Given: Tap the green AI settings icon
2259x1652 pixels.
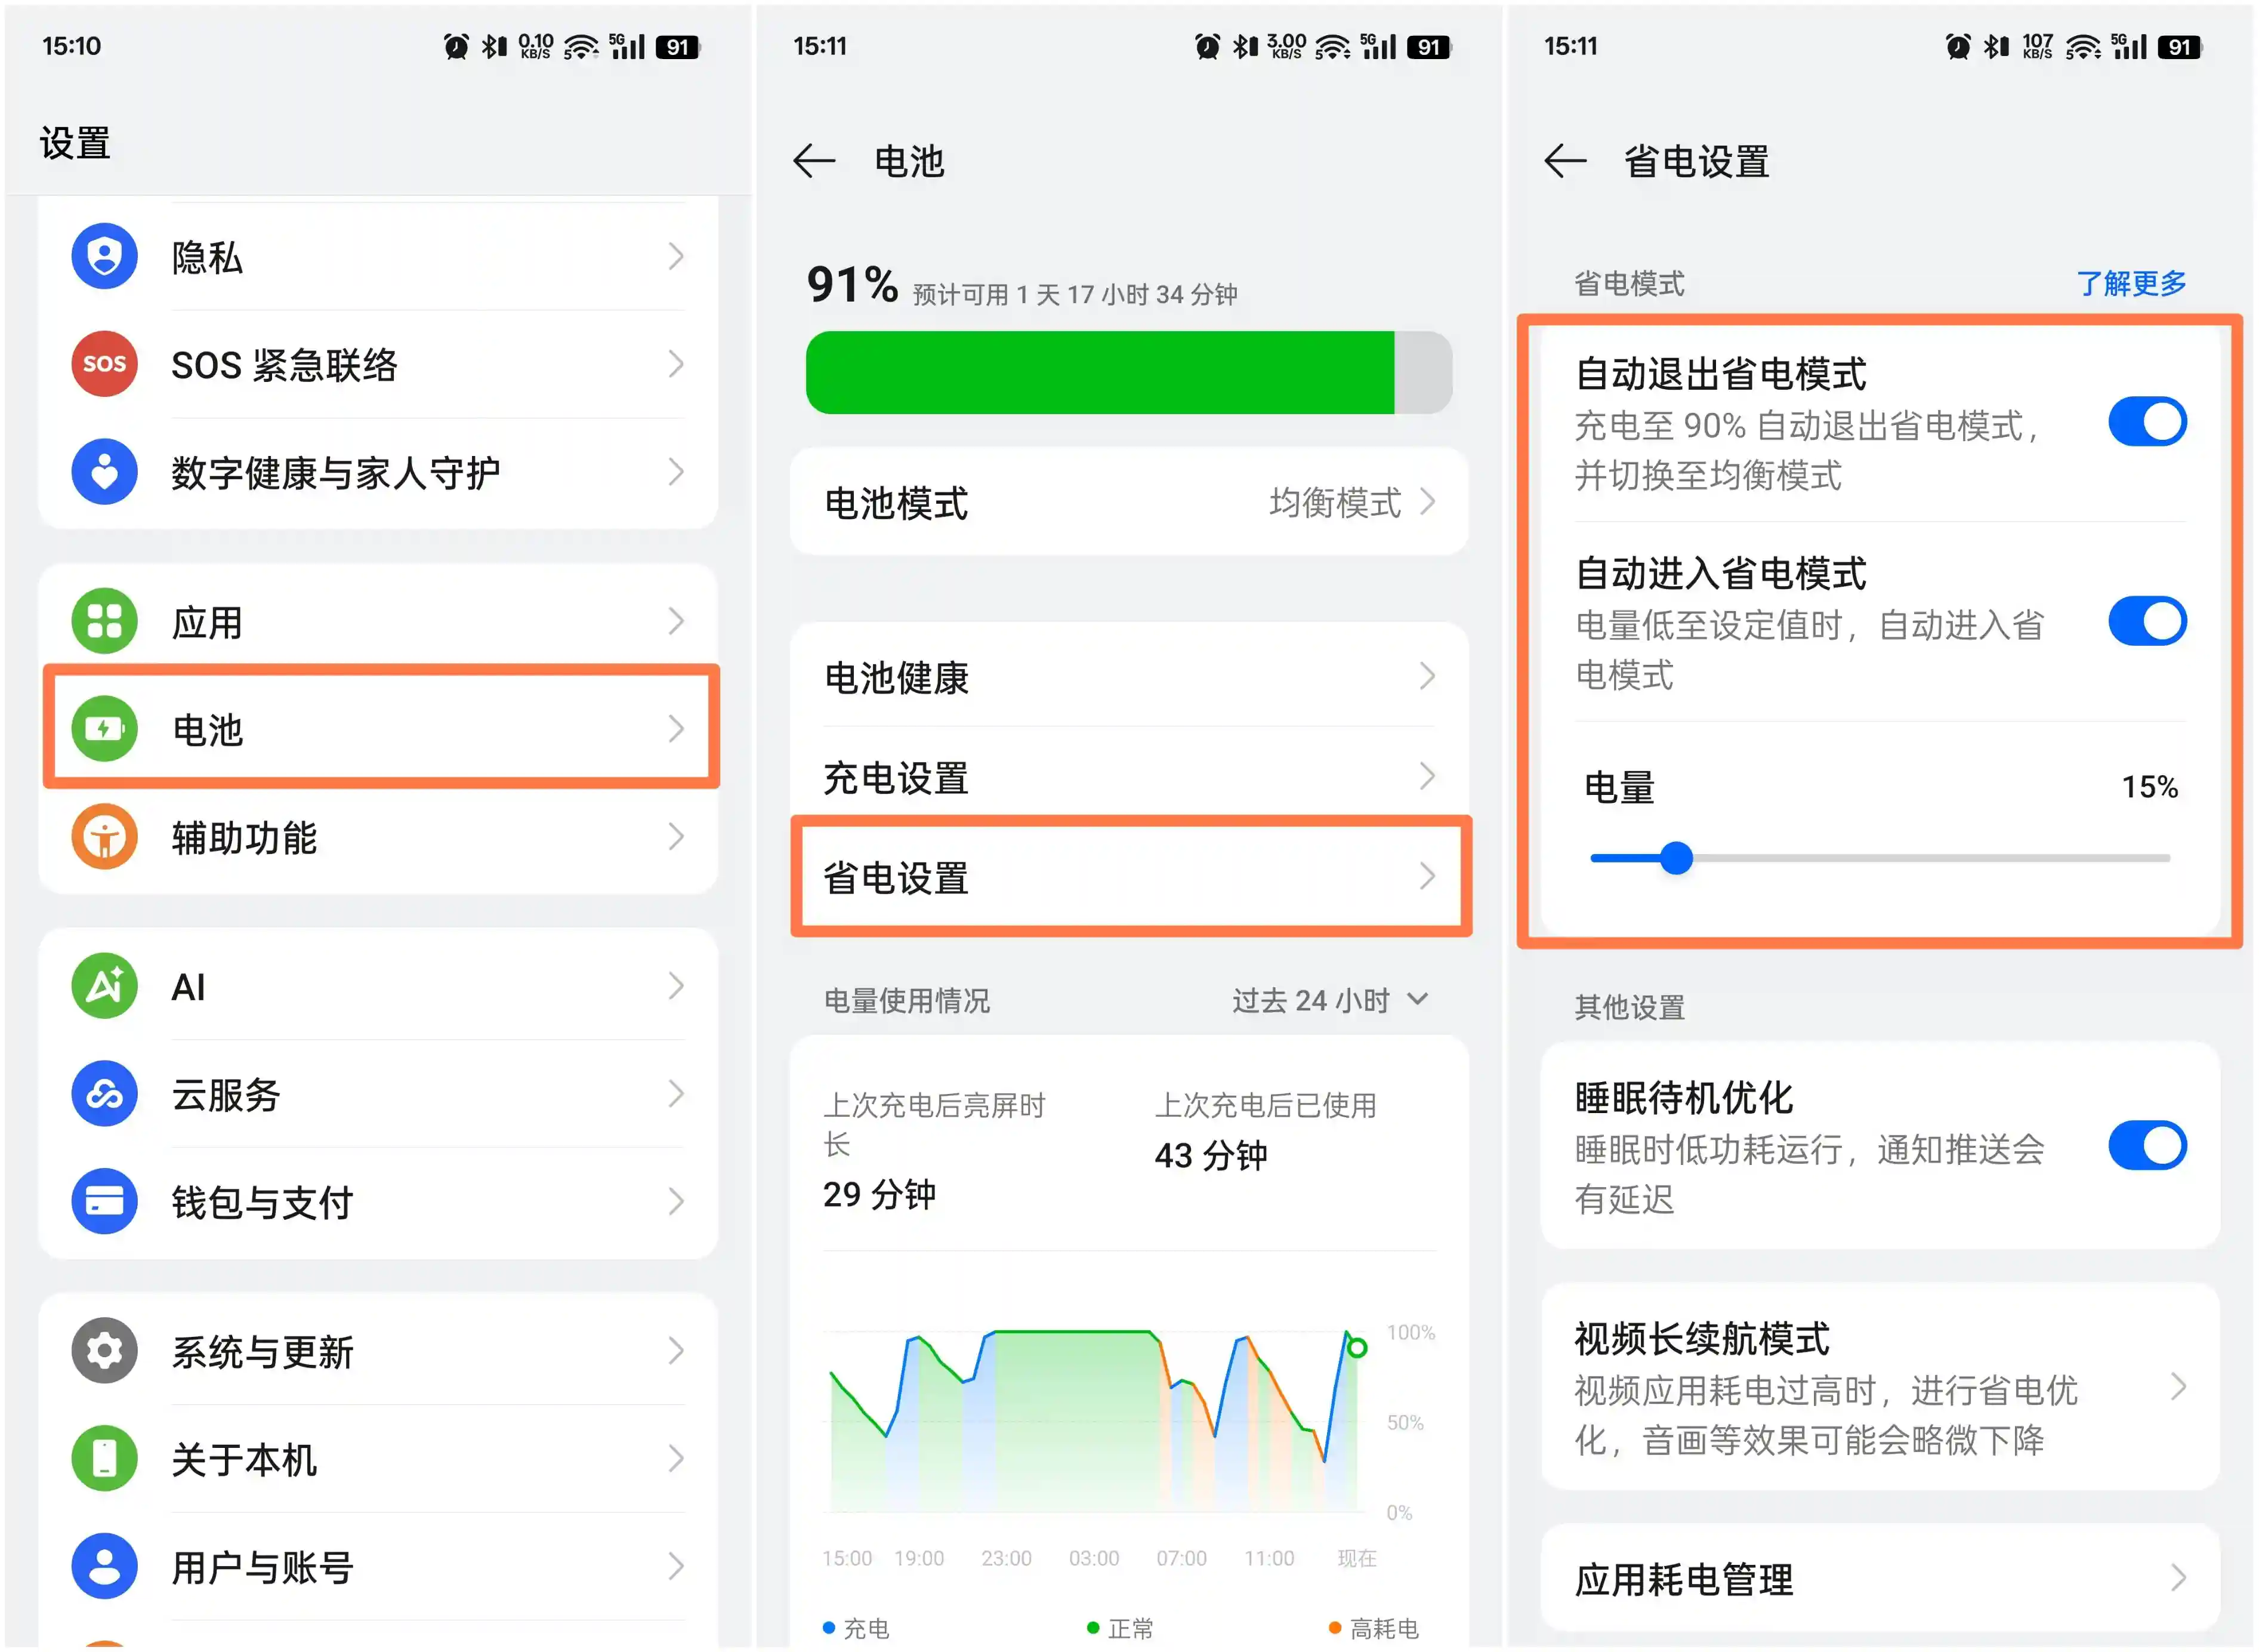Looking at the screenshot, I should (x=104, y=986).
